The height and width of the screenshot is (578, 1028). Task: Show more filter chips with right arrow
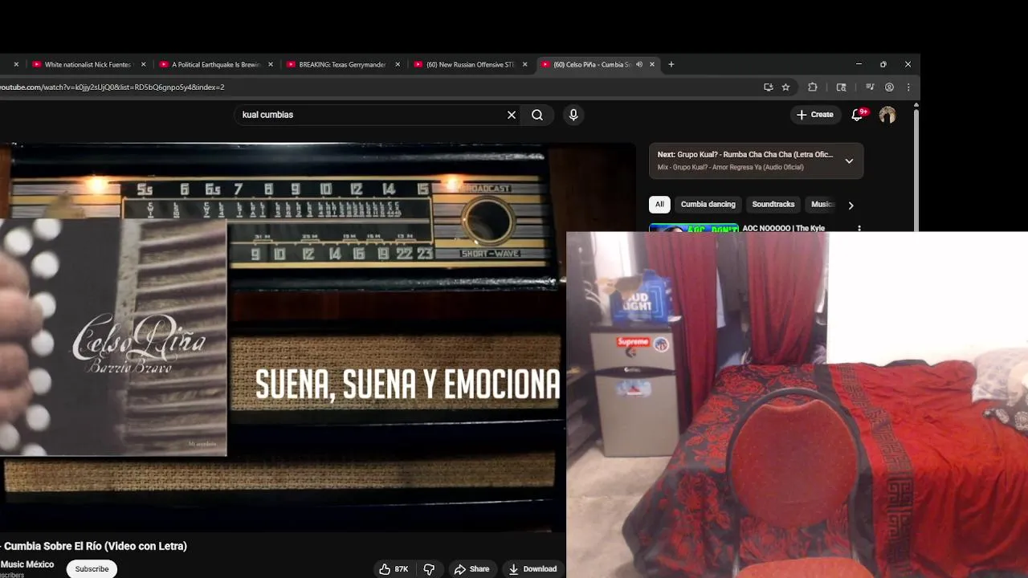tap(851, 205)
